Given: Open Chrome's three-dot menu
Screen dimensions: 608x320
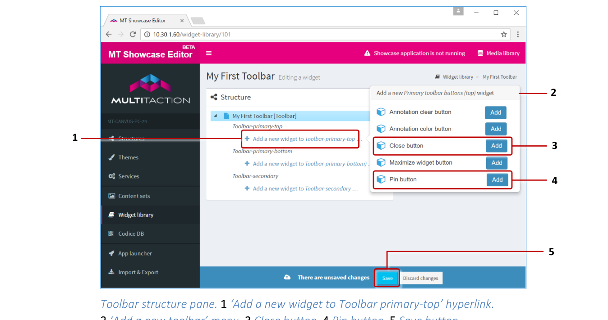Looking at the screenshot, I should coord(518,34).
